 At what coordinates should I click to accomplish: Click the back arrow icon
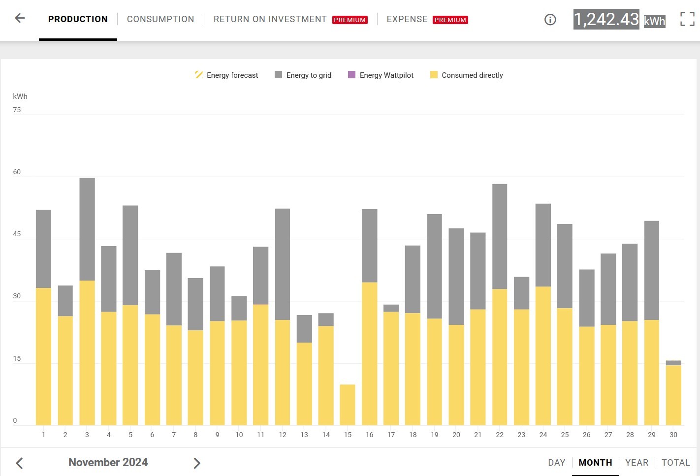20,19
